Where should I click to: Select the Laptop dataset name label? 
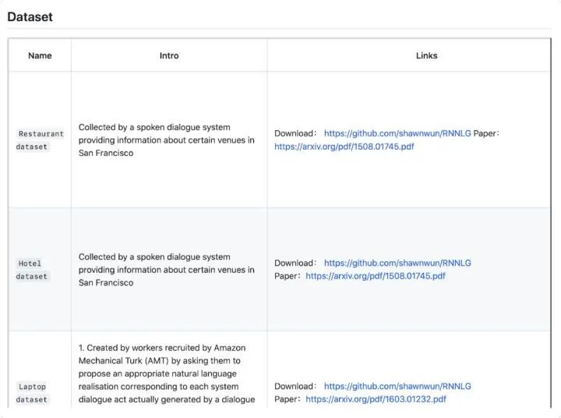[32, 393]
